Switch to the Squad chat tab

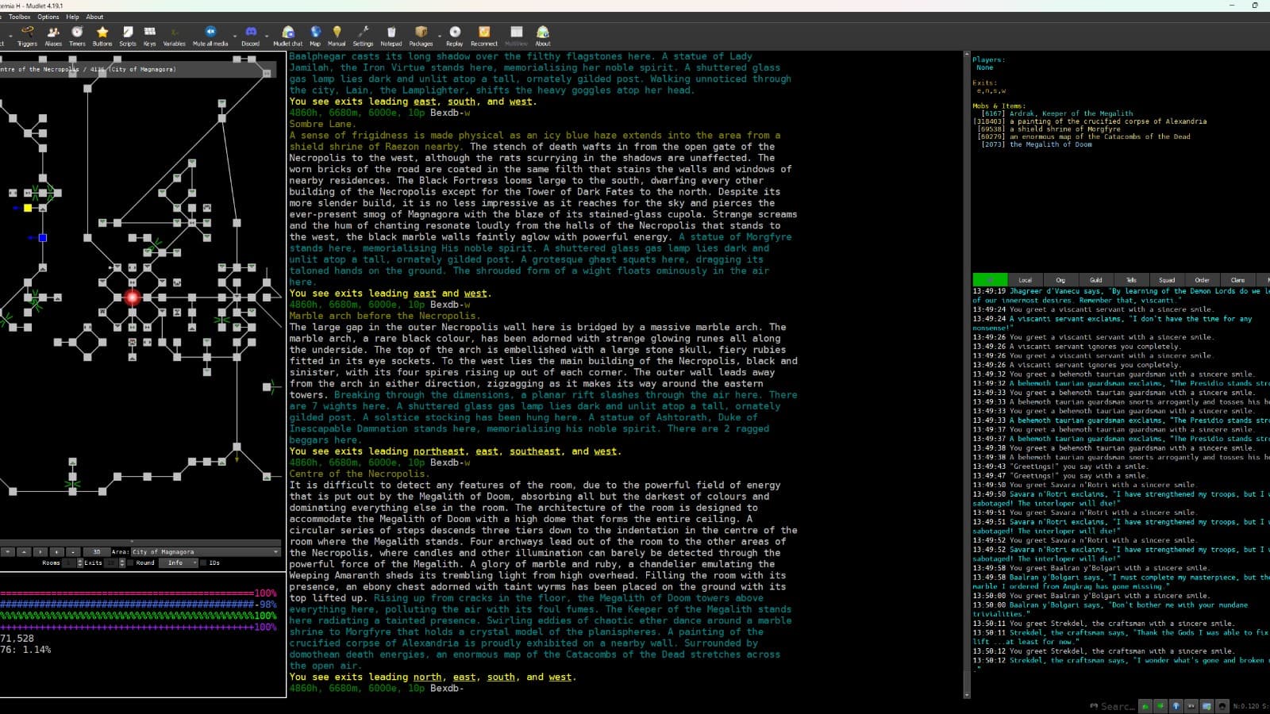[x=1167, y=280]
